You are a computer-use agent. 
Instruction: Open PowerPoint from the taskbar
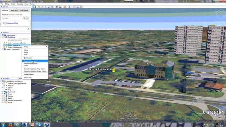pyautogui.click(x=32, y=125)
